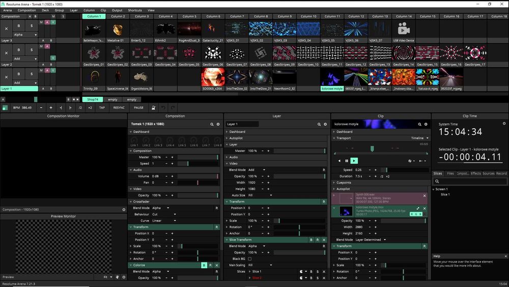Open the Transport Timeline mode dropdown
The height and width of the screenshot is (287, 509).
[419, 138]
